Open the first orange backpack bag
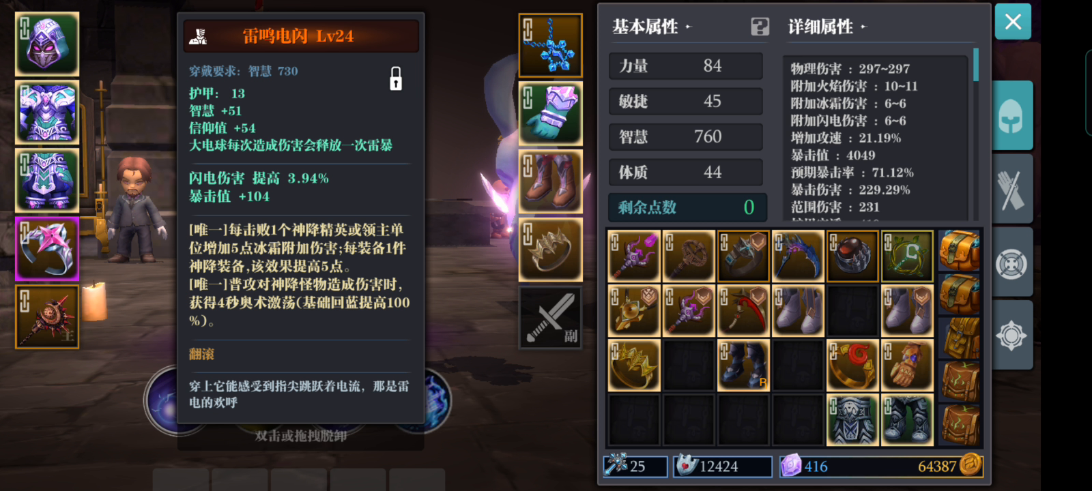1092x491 pixels. [960, 250]
